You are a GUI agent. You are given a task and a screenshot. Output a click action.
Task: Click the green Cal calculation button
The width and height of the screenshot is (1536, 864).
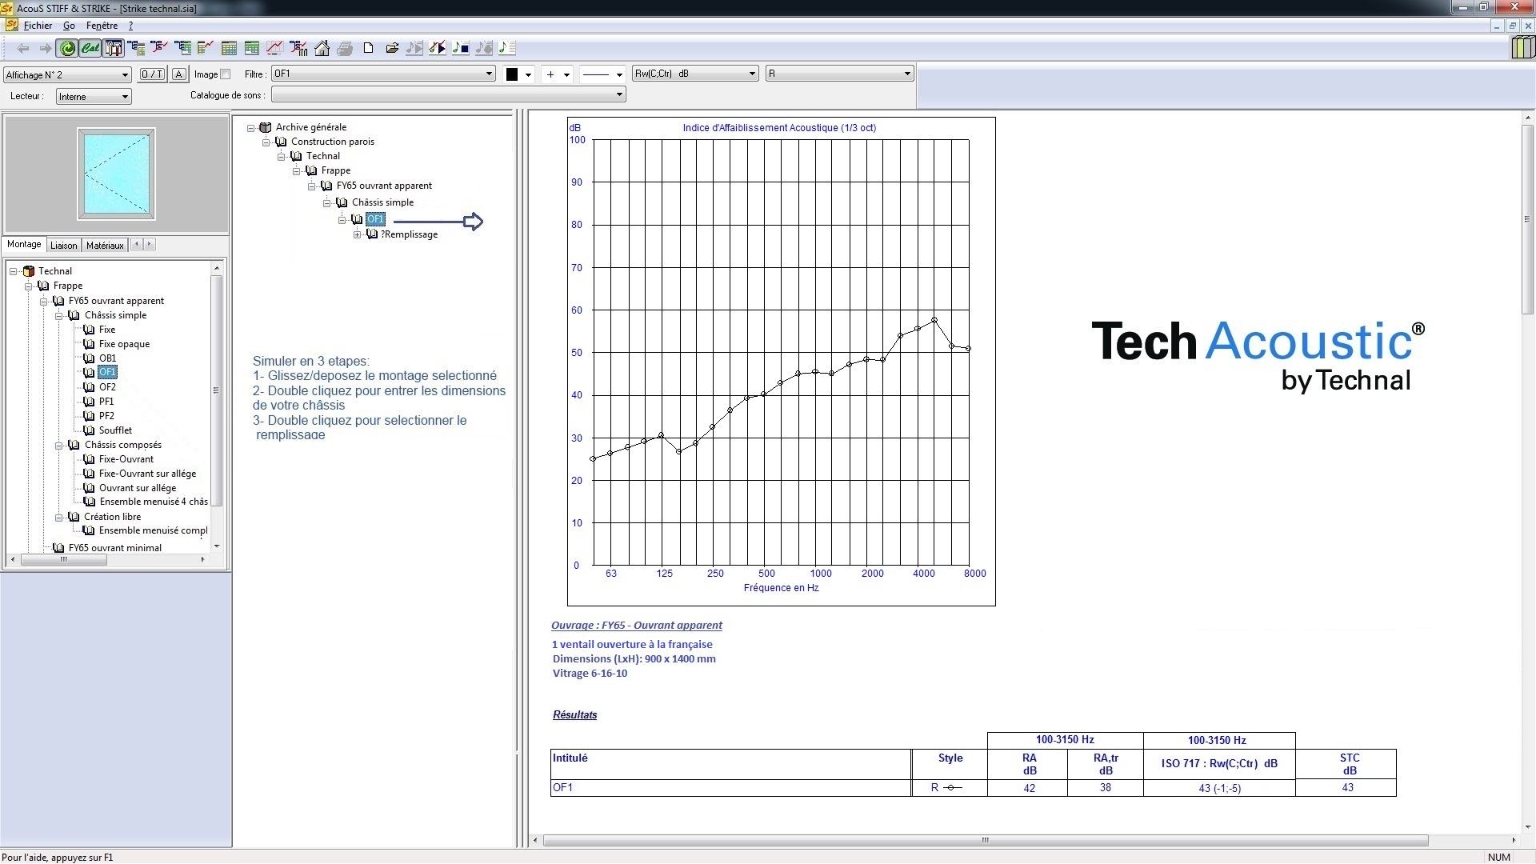click(90, 49)
